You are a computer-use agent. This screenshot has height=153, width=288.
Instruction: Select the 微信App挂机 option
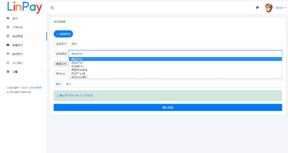(175, 77)
